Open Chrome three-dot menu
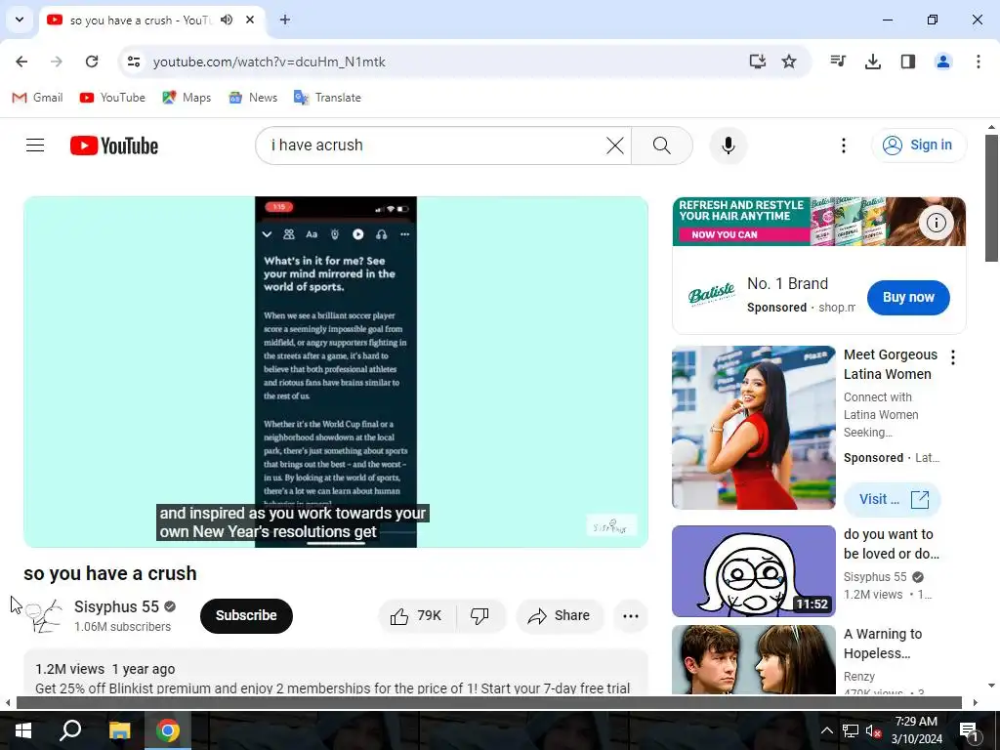 coord(979,62)
